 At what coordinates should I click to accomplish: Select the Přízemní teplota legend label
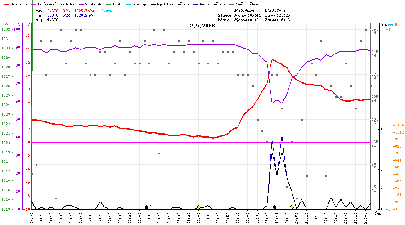point(56,4)
